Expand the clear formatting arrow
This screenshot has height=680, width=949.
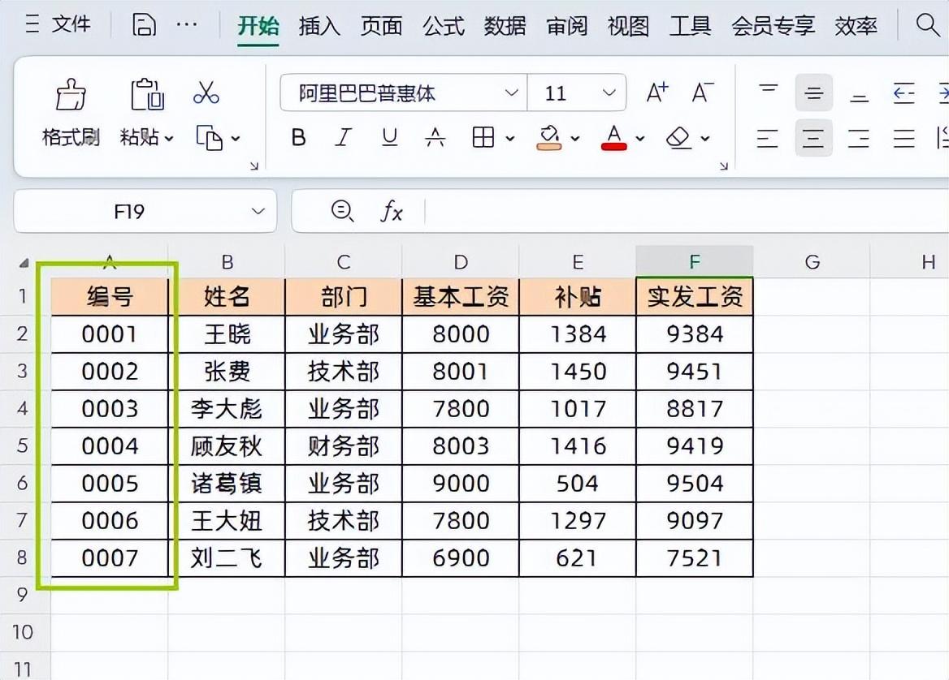705,139
